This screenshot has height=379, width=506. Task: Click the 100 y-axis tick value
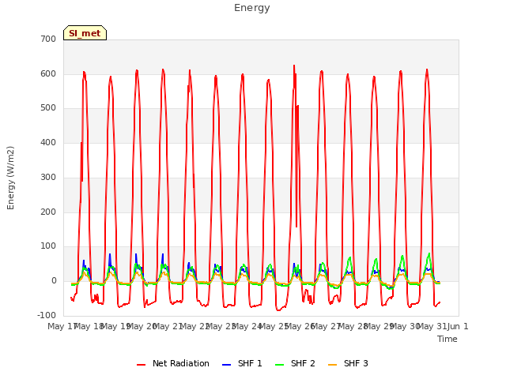coord(48,246)
